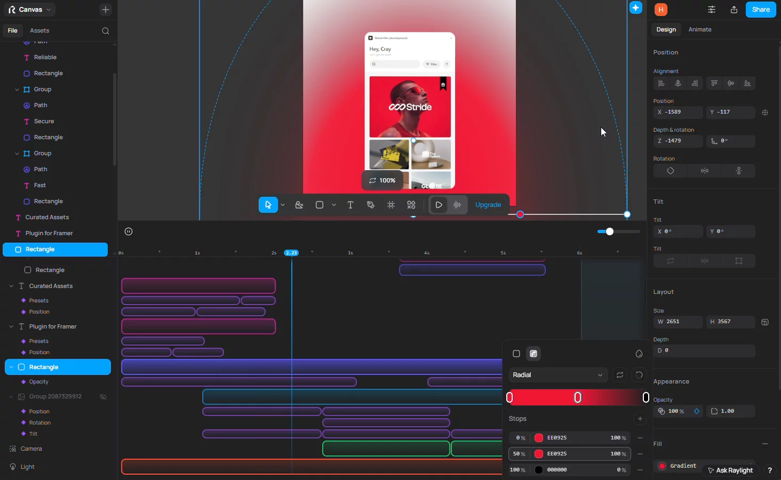Add a new gradient stop
This screenshot has width=781, height=480.
(x=640, y=419)
